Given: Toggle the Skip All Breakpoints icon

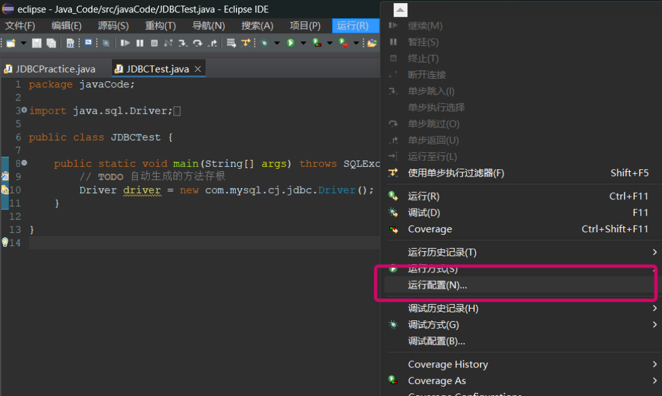Looking at the screenshot, I should click(105, 43).
